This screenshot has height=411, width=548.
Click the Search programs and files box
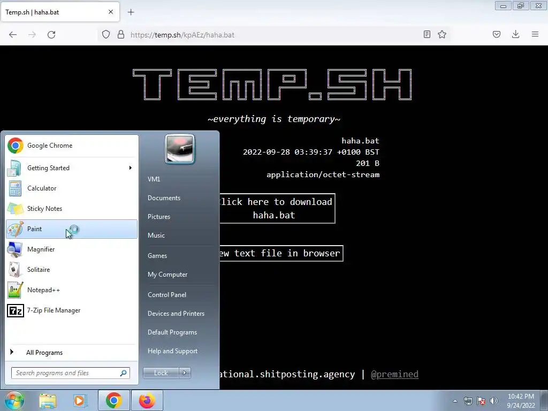(70, 373)
